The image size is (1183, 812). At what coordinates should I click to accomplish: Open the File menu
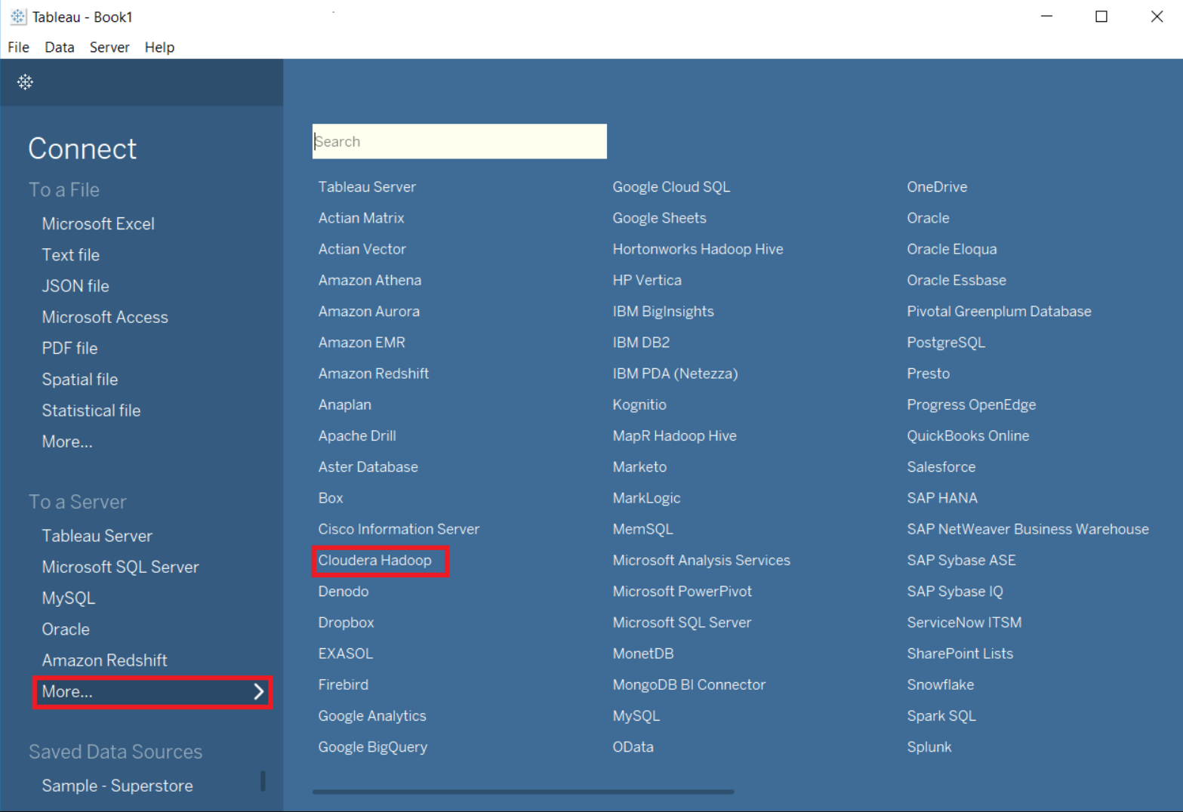pos(18,48)
